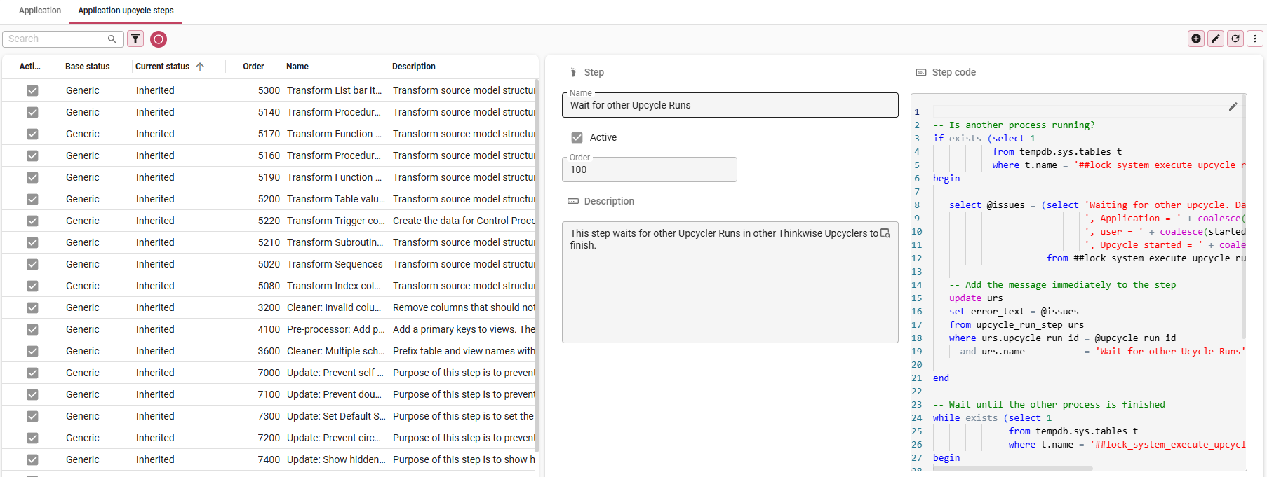Click the expand icon in Description field
Screen dimensions: 1267x477
885,233
